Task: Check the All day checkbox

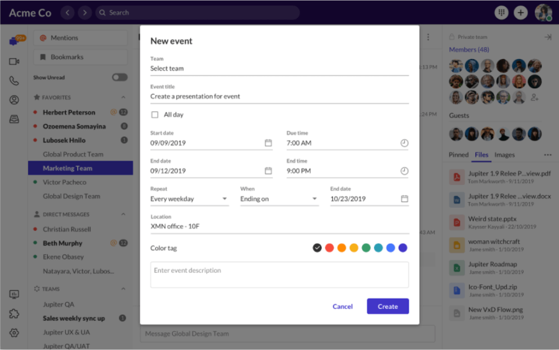Action: (155, 115)
